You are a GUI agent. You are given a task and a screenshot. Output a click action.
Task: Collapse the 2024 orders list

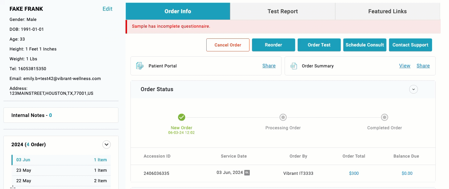click(106, 144)
